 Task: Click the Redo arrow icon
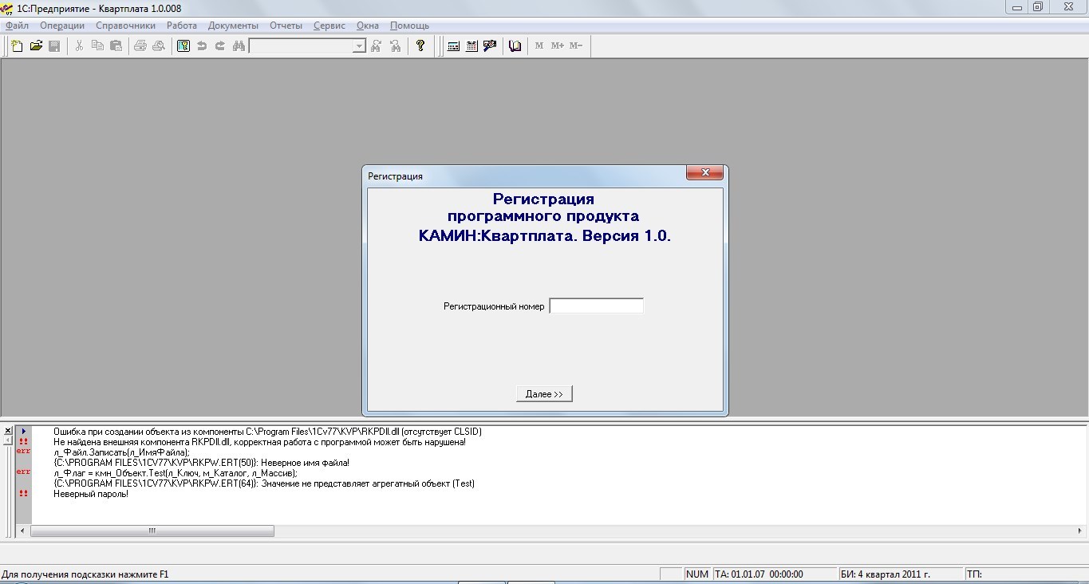tap(220, 46)
